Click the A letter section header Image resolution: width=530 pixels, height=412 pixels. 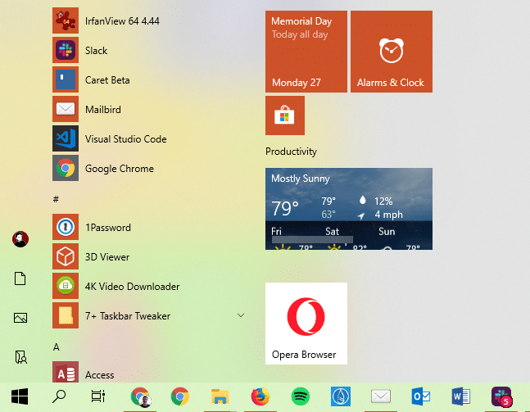[x=56, y=346]
